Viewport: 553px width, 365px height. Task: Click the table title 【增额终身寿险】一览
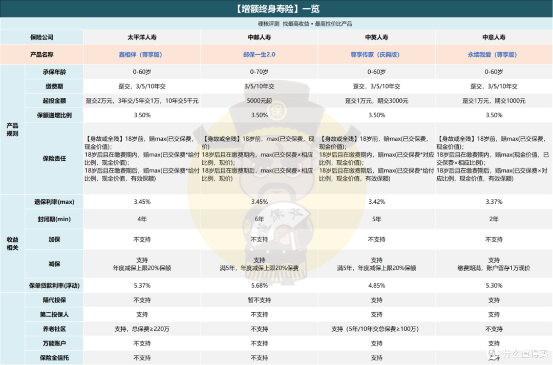click(276, 9)
